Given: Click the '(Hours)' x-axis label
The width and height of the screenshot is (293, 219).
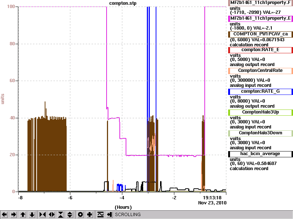Looking at the screenshot, I should (123, 207).
